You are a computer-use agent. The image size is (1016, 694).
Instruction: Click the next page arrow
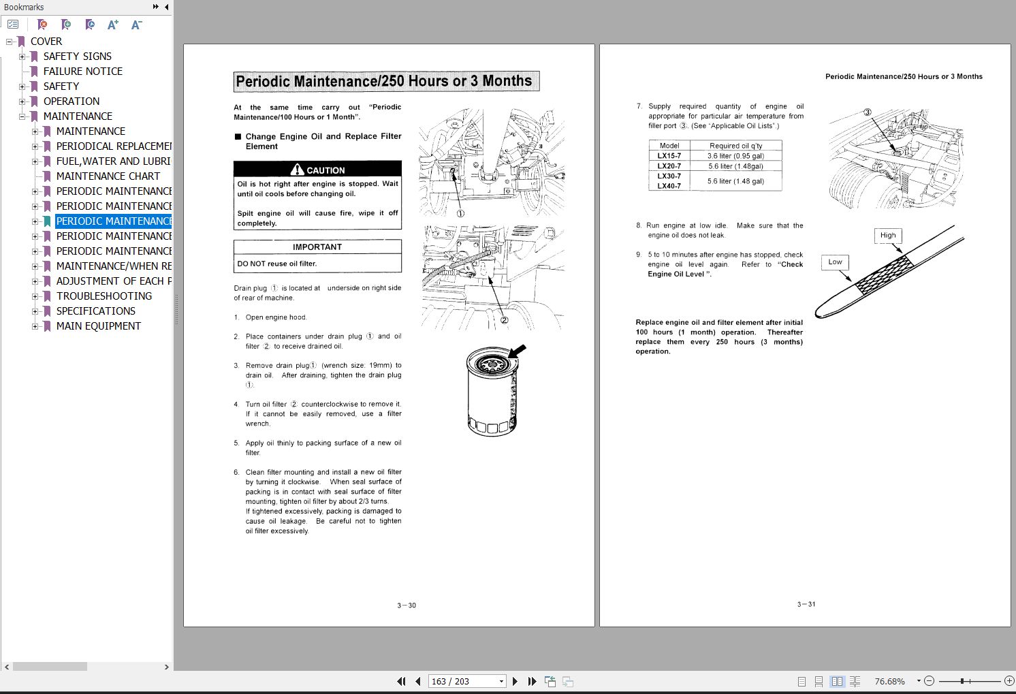[514, 681]
